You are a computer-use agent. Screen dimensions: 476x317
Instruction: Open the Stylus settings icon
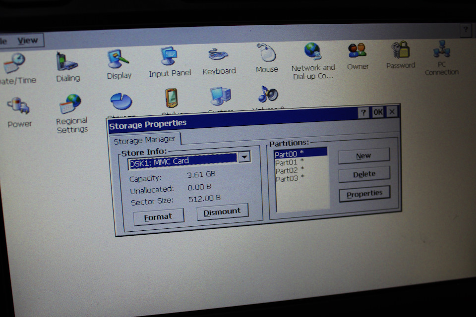pos(171,98)
